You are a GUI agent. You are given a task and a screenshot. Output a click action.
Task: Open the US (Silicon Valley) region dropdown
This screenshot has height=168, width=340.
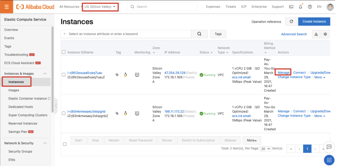100,7
